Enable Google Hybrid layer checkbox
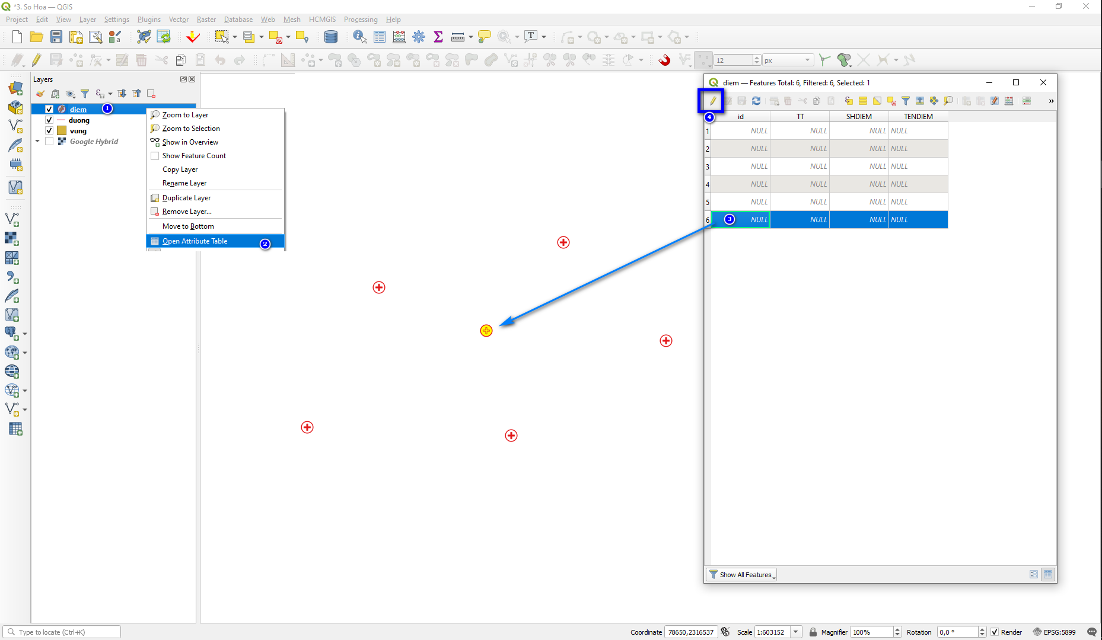The height and width of the screenshot is (640, 1102). pyautogui.click(x=49, y=142)
